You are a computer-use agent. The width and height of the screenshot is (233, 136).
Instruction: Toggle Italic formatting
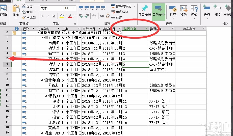(48, 16)
